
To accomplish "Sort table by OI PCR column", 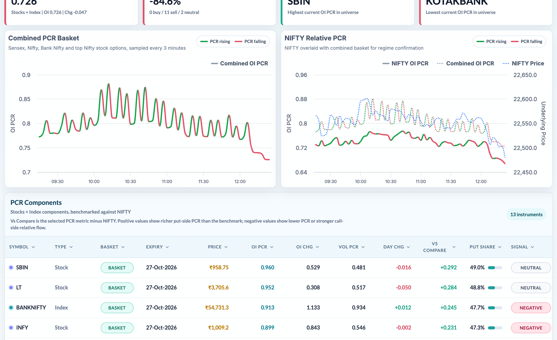I will 263,247.
